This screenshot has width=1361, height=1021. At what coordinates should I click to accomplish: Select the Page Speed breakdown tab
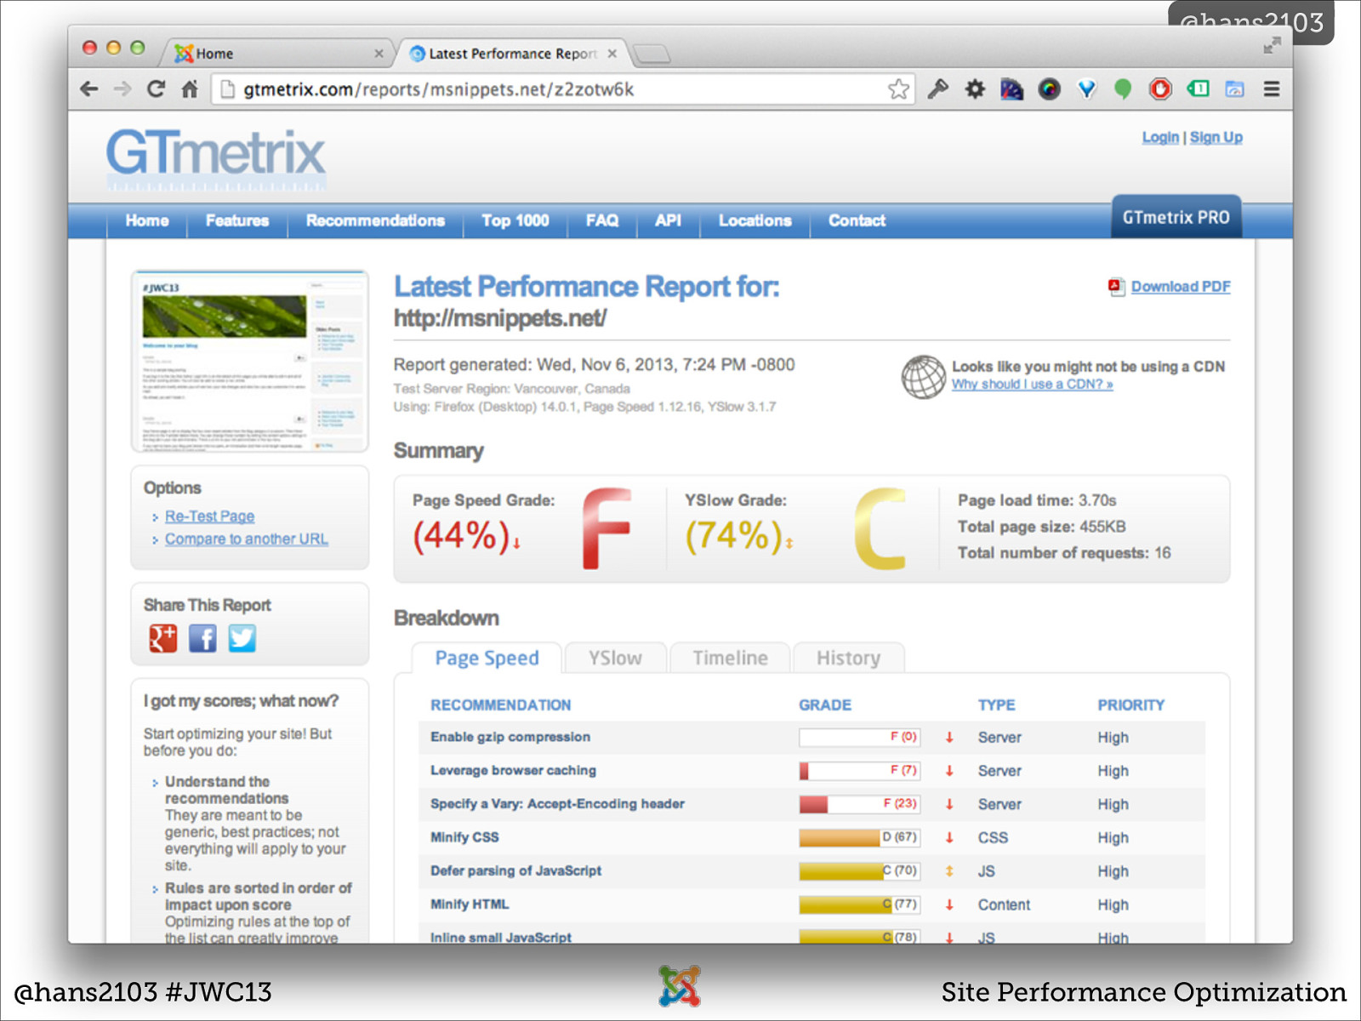pos(487,658)
